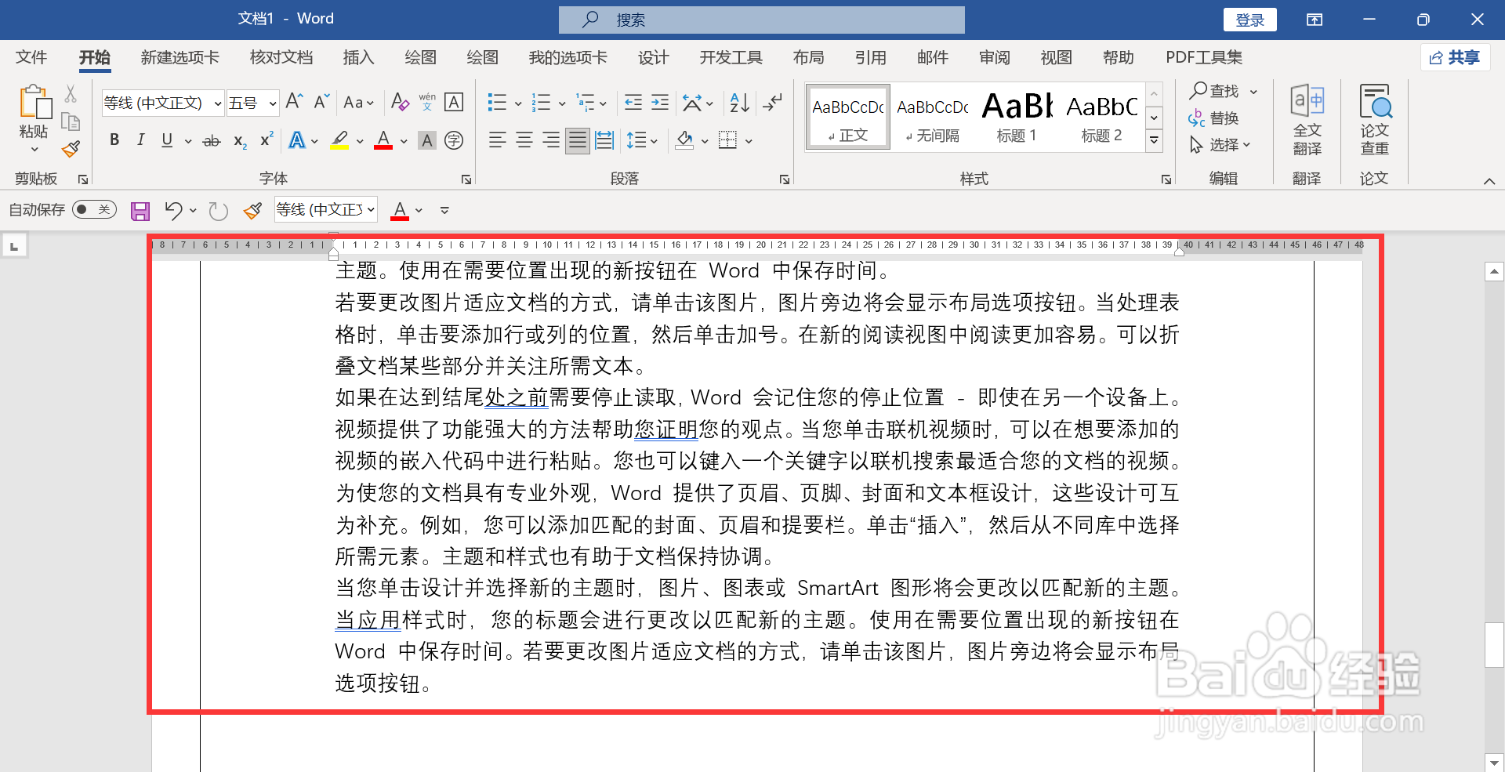Viewport: 1505px width, 772px height.
Task: Click the Sort icon
Action: pyautogui.click(x=739, y=102)
